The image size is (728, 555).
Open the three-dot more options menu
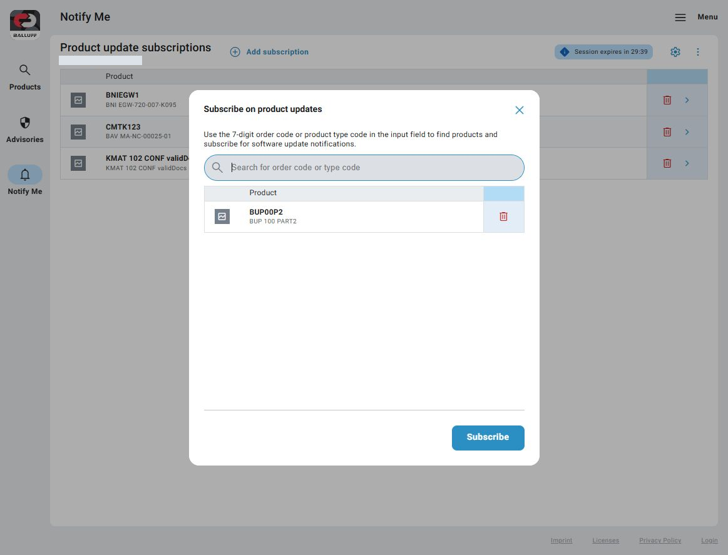click(x=697, y=52)
